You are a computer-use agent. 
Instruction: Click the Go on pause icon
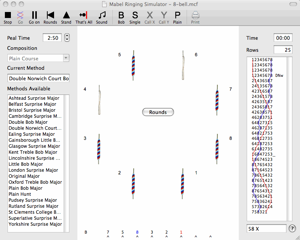(35, 15)
